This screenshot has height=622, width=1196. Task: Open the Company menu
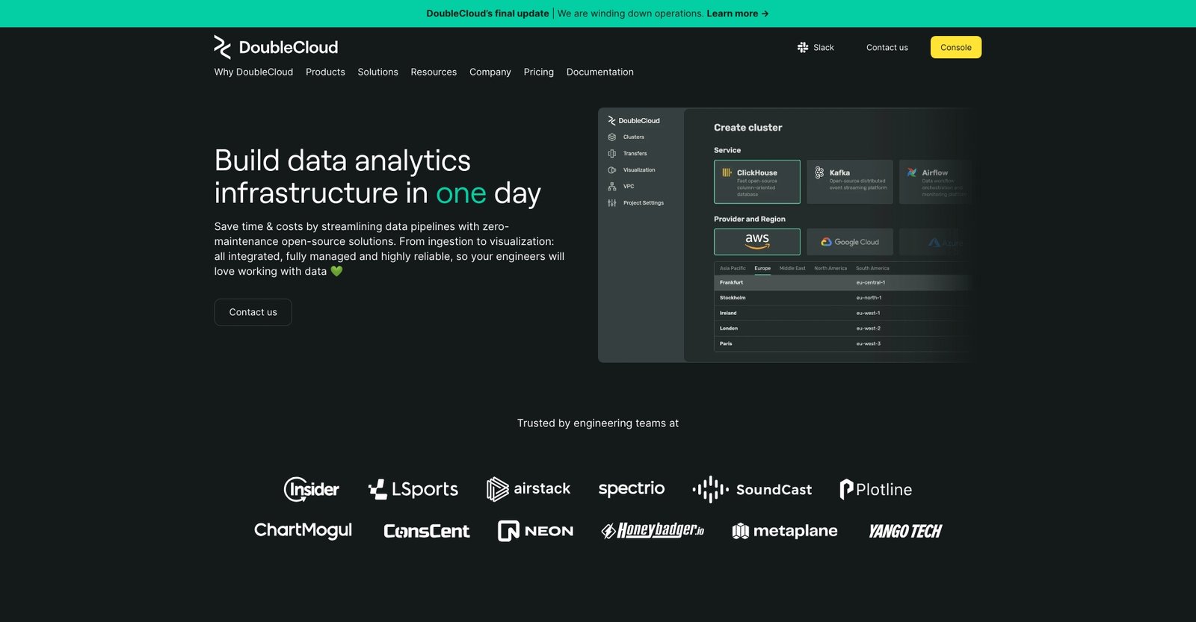[x=490, y=72]
